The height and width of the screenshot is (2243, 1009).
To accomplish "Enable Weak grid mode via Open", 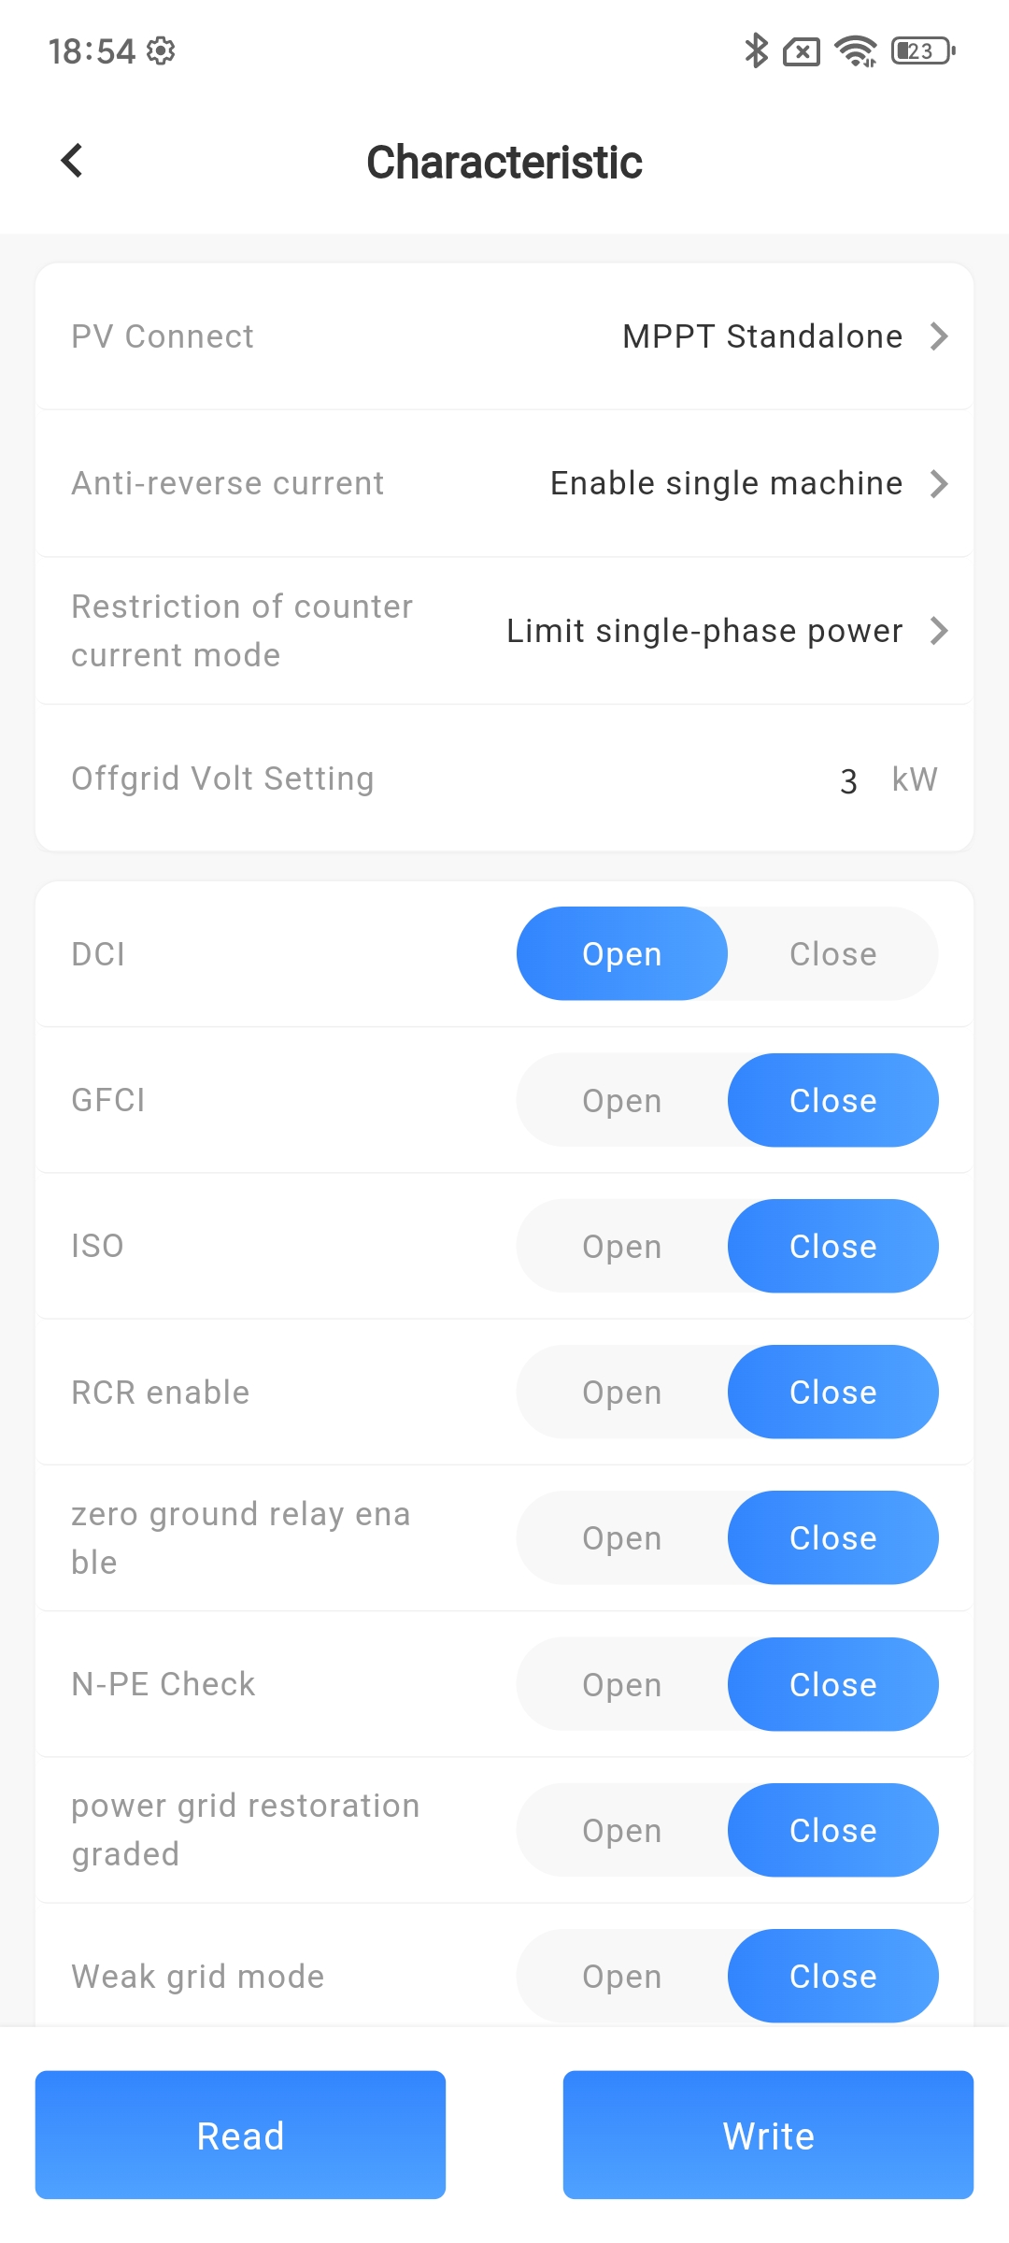I will pos(622,1977).
